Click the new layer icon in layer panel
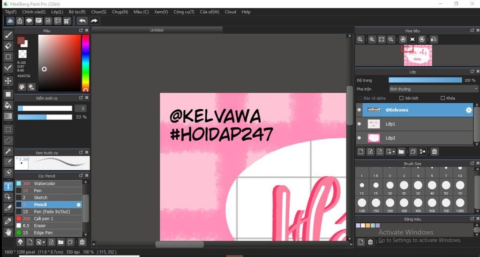Image resolution: width=480 pixels, height=257 pixels. [x=361, y=151]
